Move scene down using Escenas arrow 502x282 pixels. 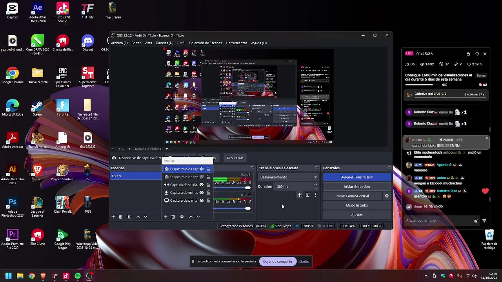point(146,217)
